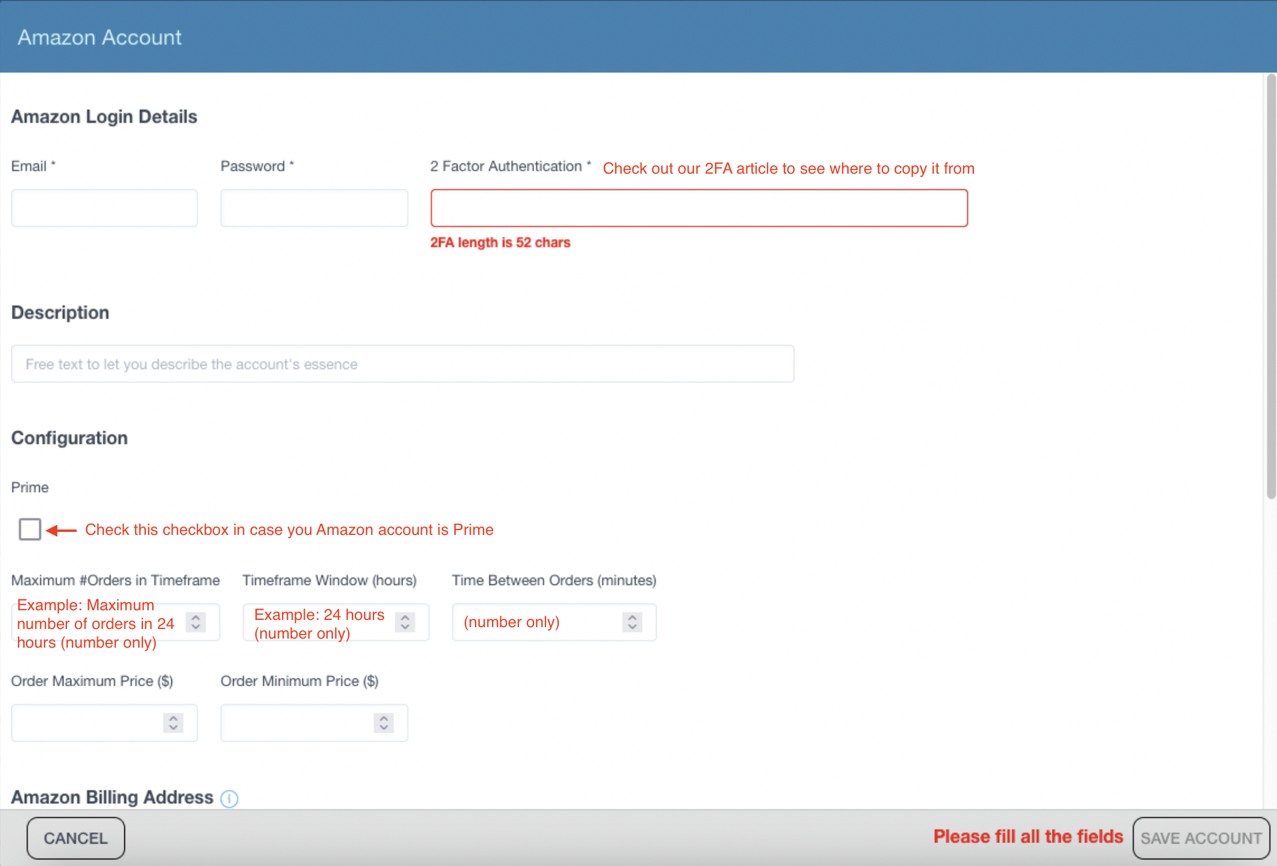Click the CANCEL button

[75, 838]
